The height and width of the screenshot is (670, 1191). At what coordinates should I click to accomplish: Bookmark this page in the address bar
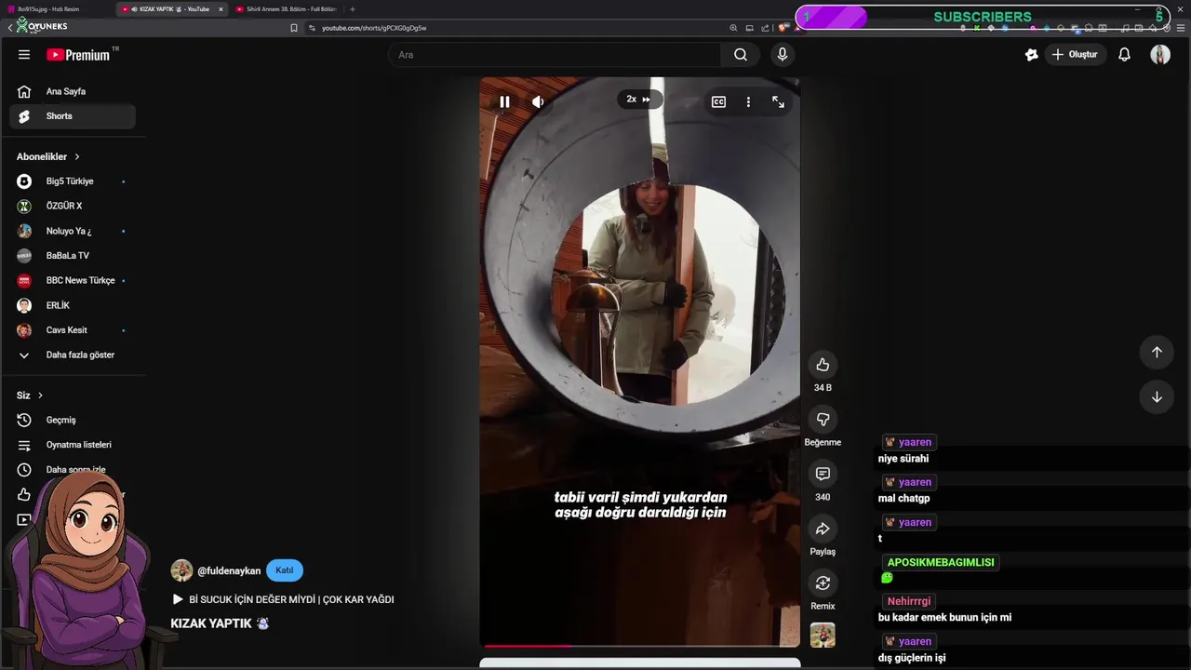tap(294, 28)
